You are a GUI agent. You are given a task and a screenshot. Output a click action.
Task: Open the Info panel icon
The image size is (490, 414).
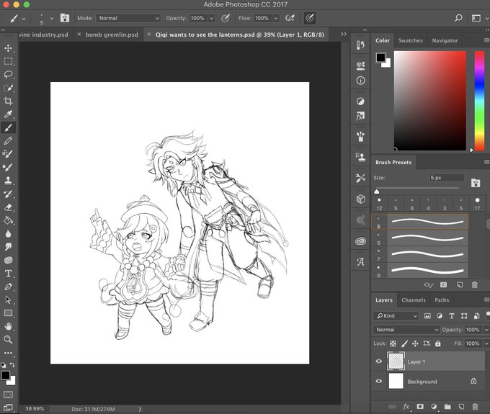pyautogui.click(x=360, y=81)
